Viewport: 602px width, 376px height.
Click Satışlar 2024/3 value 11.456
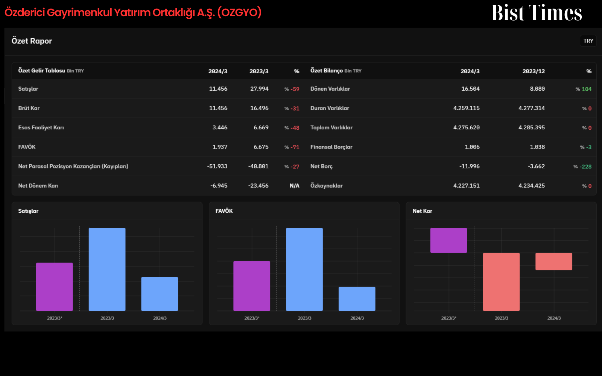point(218,89)
